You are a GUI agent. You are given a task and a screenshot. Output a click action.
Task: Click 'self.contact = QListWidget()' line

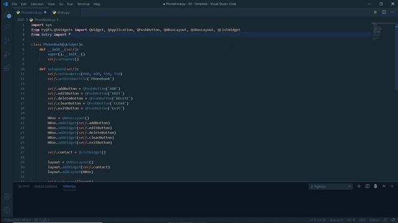pos(76,152)
